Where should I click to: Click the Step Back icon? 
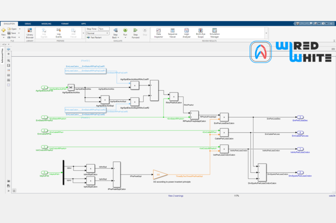115,30
